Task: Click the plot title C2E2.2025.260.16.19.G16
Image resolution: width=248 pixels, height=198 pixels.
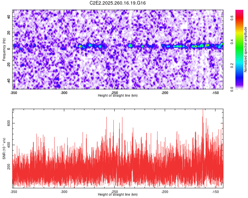Action: click(x=118, y=3)
